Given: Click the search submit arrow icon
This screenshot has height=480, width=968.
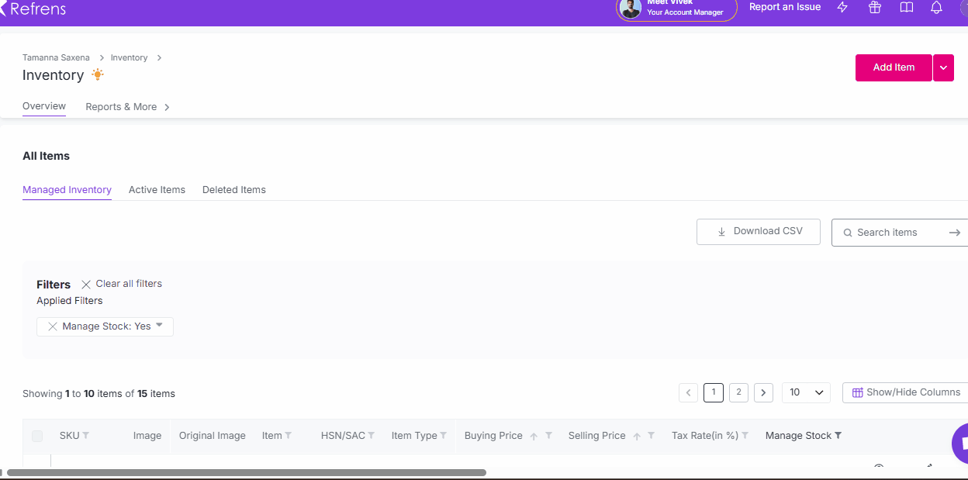Looking at the screenshot, I should click(955, 233).
